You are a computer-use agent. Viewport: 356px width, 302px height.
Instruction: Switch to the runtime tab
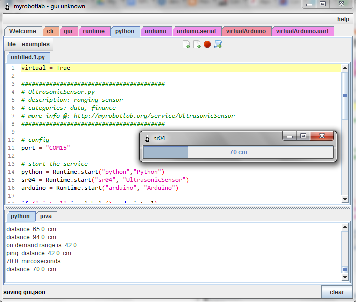pyautogui.click(x=94, y=31)
